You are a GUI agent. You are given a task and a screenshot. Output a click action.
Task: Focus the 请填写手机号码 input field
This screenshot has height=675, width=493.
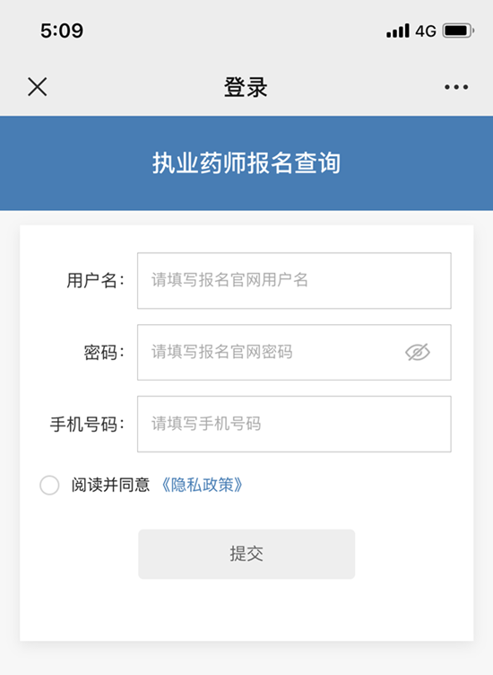[x=294, y=424]
